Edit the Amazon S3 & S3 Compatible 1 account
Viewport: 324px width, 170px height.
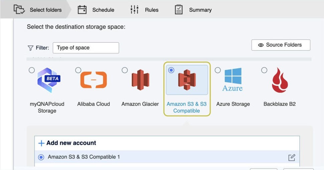292,158
